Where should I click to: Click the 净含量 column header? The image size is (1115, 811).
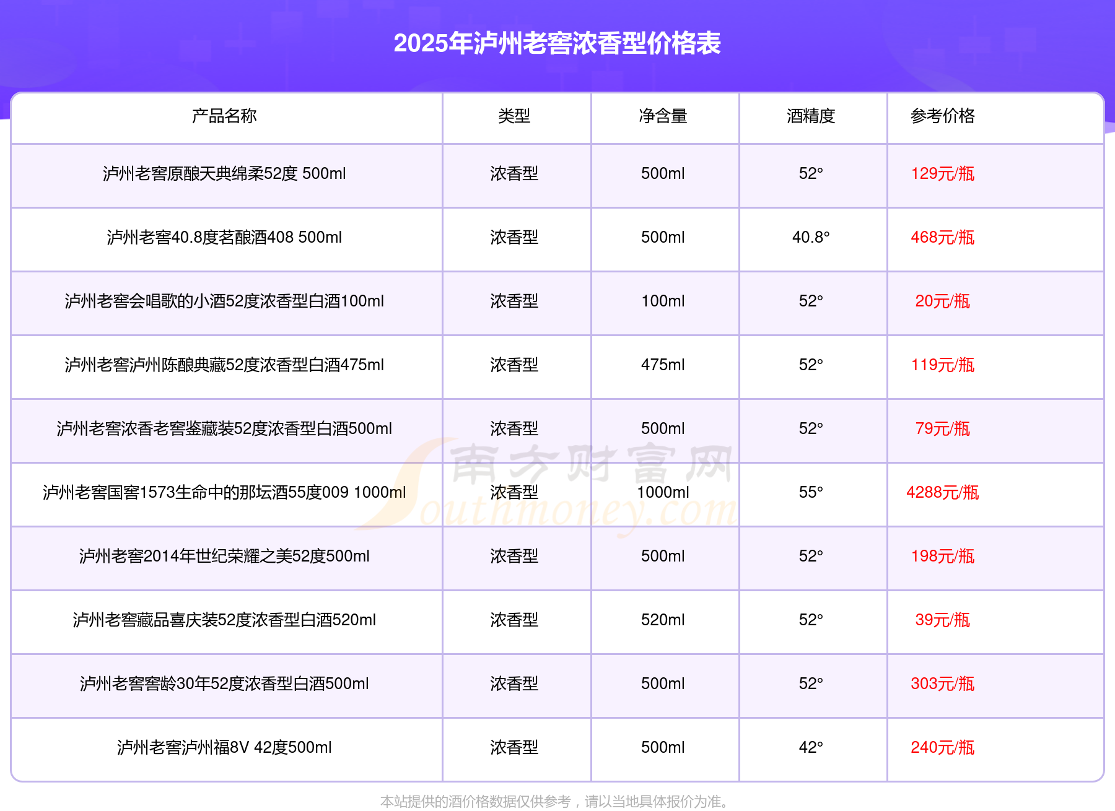pyautogui.click(x=663, y=116)
